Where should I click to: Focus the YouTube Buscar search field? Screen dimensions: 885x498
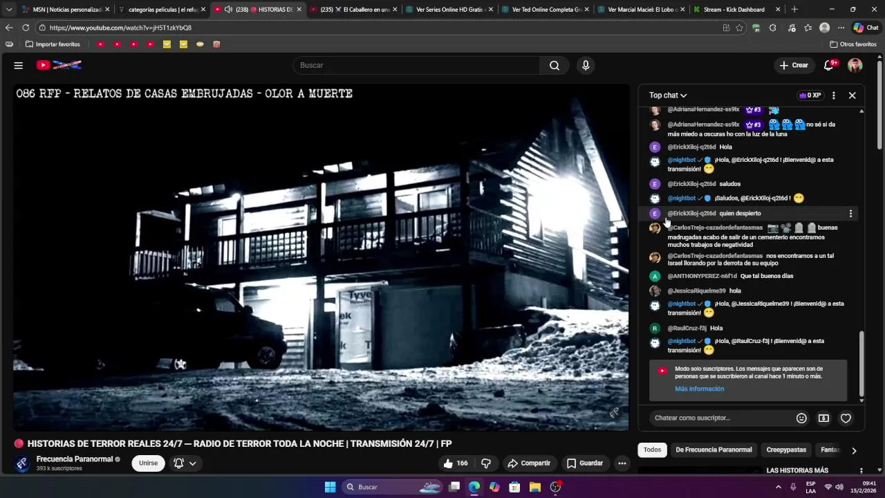pos(416,65)
